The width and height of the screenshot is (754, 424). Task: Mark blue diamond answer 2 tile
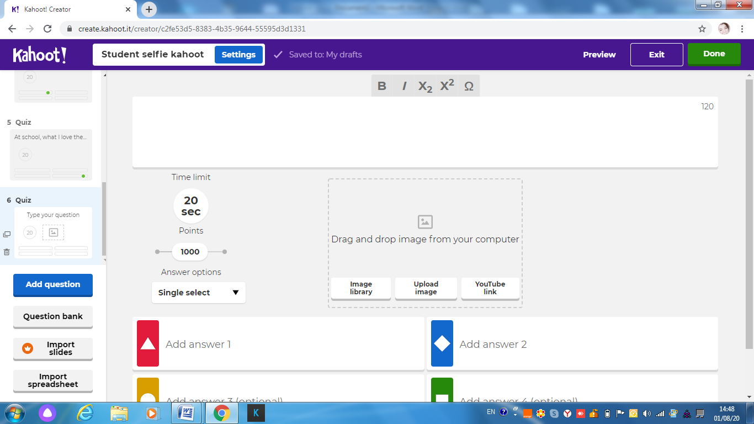[442, 343]
